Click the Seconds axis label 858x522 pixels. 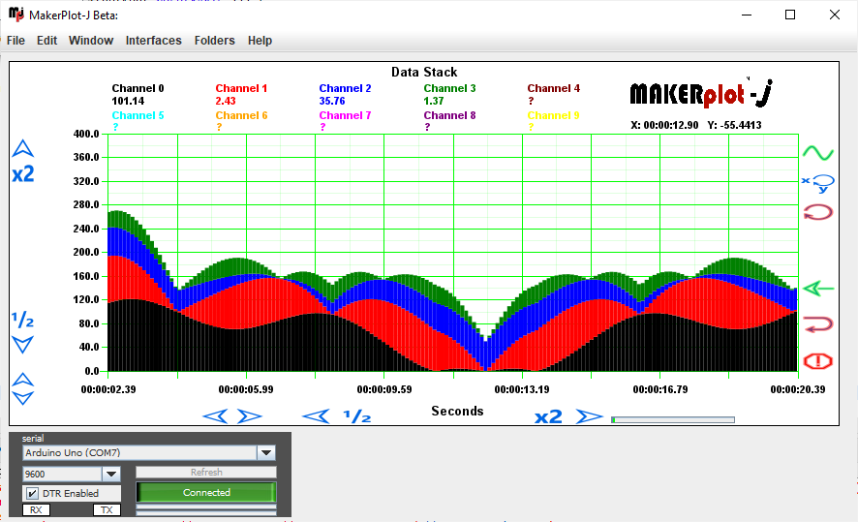click(457, 411)
